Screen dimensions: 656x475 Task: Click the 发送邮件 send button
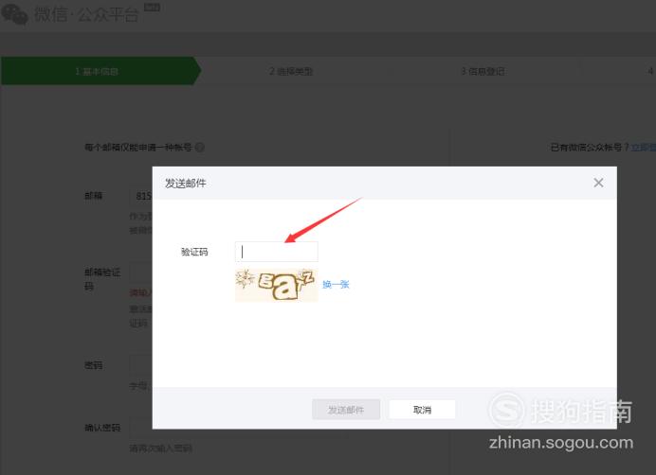tap(346, 410)
